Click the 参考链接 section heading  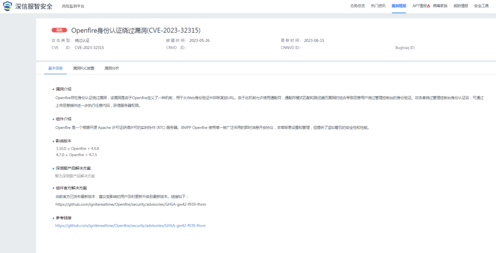(63, 218)
